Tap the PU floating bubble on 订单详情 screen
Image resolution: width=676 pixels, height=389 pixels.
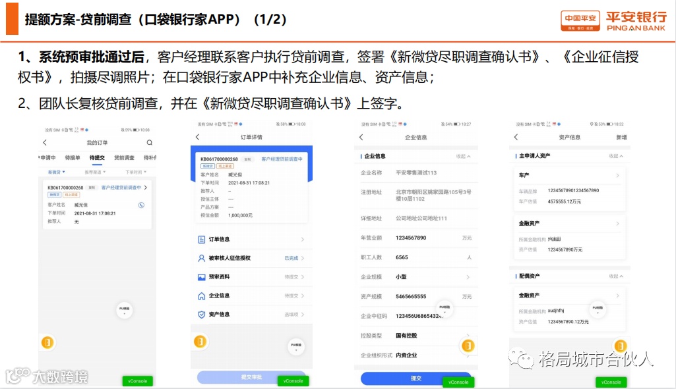(x=296, y=346)
